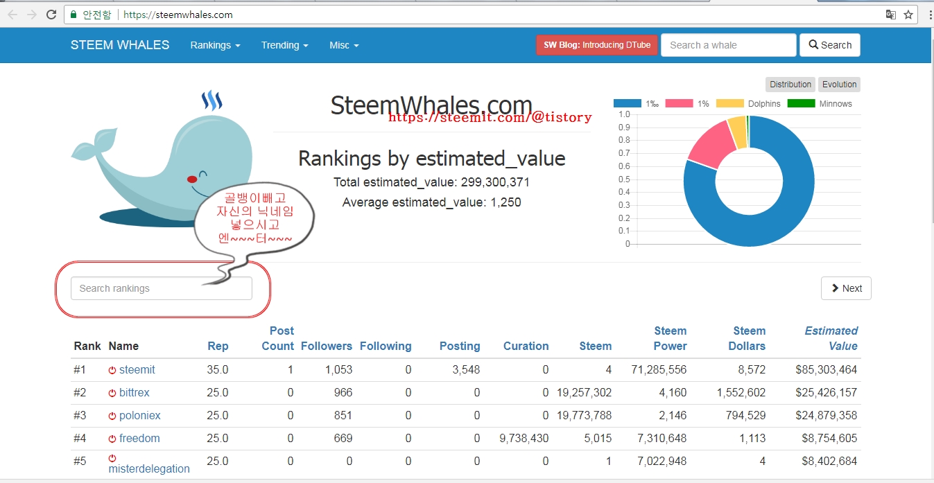Image resolution: width=934 pixels, height=483 pixels.
Task: Toggle the blue 1‰ legend swatch
Action: (x=628, y=104)
